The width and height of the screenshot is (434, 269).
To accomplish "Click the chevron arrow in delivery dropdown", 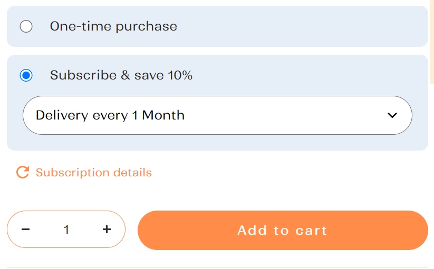I will point(392,115).
